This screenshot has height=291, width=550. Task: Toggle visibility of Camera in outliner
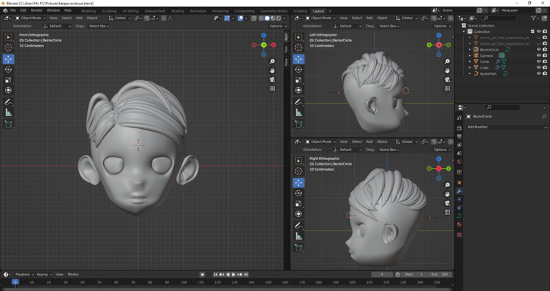(538, 56)
